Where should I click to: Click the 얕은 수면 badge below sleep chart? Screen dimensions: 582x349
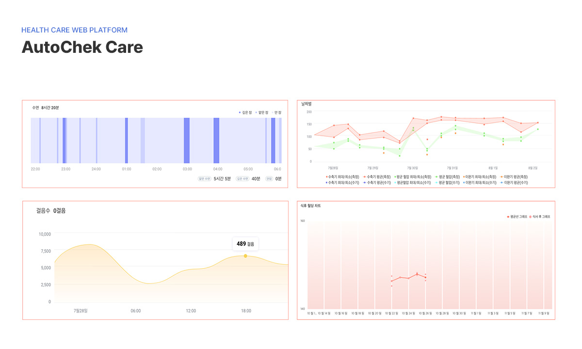(204, 179)
